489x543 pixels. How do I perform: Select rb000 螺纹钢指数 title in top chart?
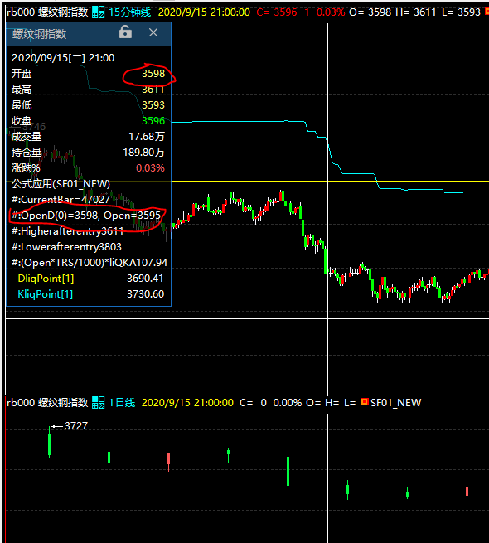tap(47, 12)
